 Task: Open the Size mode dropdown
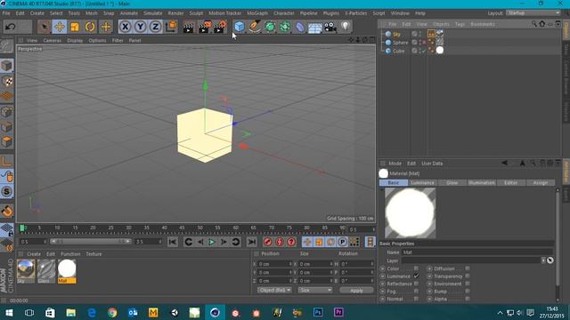tap(315, 291)
